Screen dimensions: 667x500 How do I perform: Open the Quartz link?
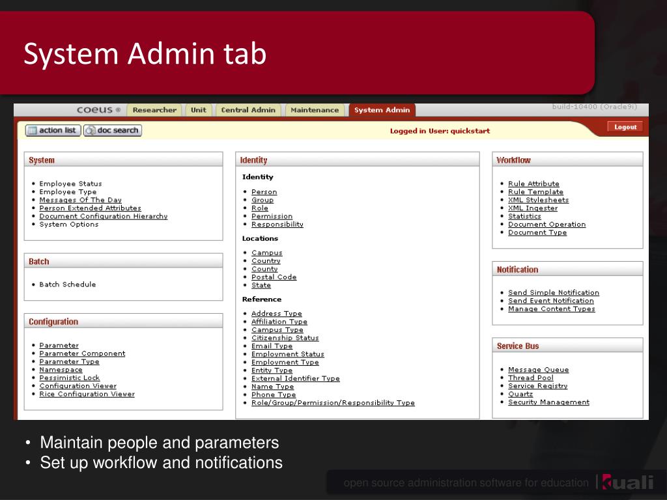(520, 394)
